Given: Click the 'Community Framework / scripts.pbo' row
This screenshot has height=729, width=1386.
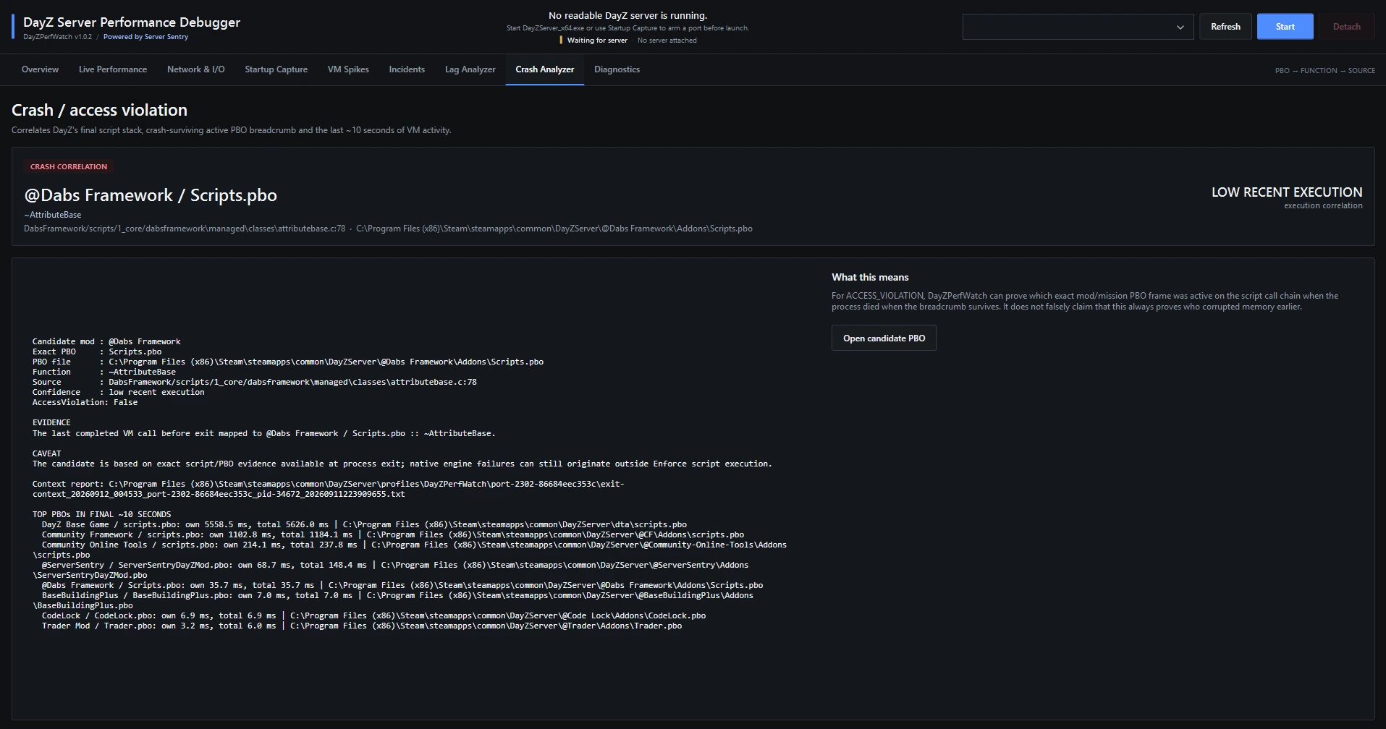Looking at the screenshot, I should click(393, 535).
